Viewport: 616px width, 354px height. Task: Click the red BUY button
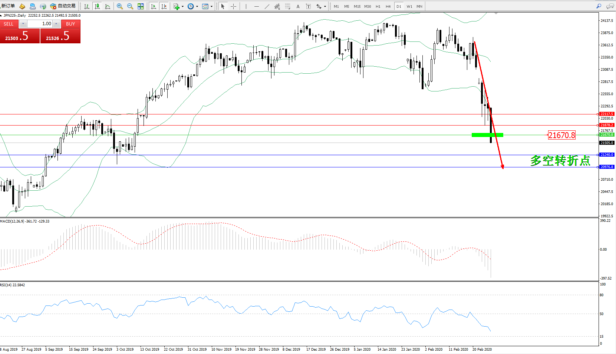click(70, 24)
